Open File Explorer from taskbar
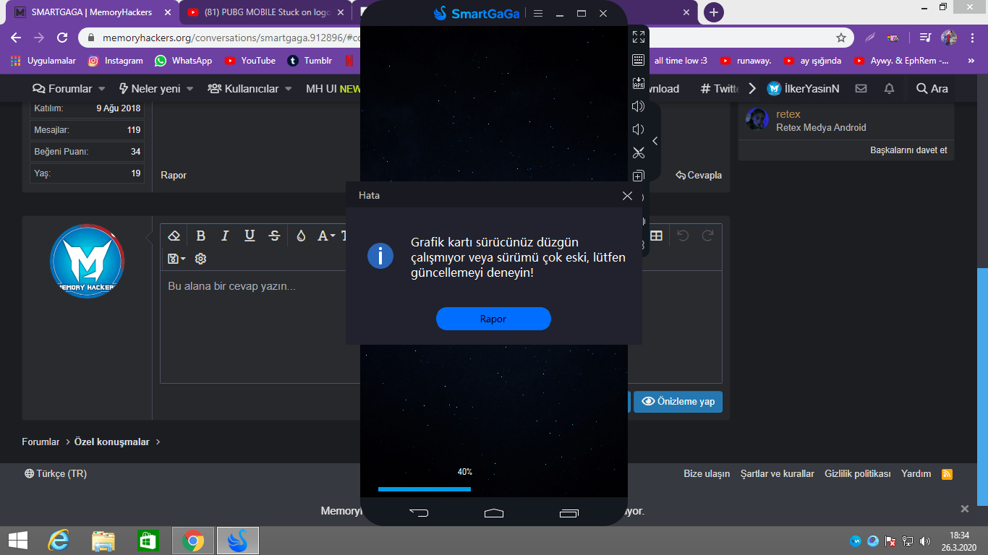 [x=103, y=540]
